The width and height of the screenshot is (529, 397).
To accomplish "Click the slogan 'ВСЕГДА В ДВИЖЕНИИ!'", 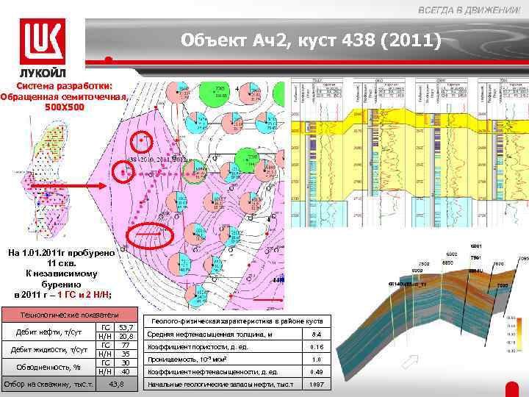I will 470,10.
